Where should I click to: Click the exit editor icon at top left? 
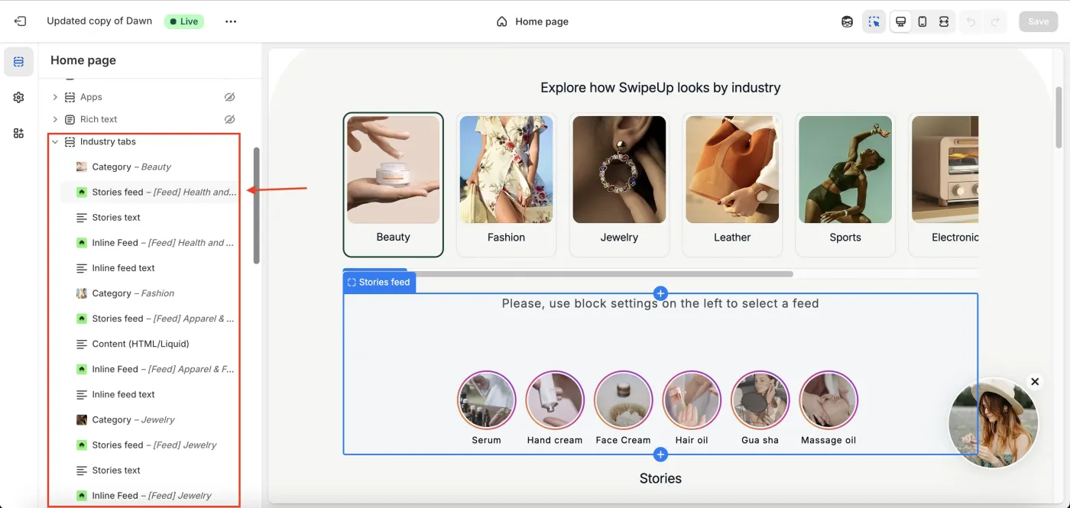tap(20, 21)
